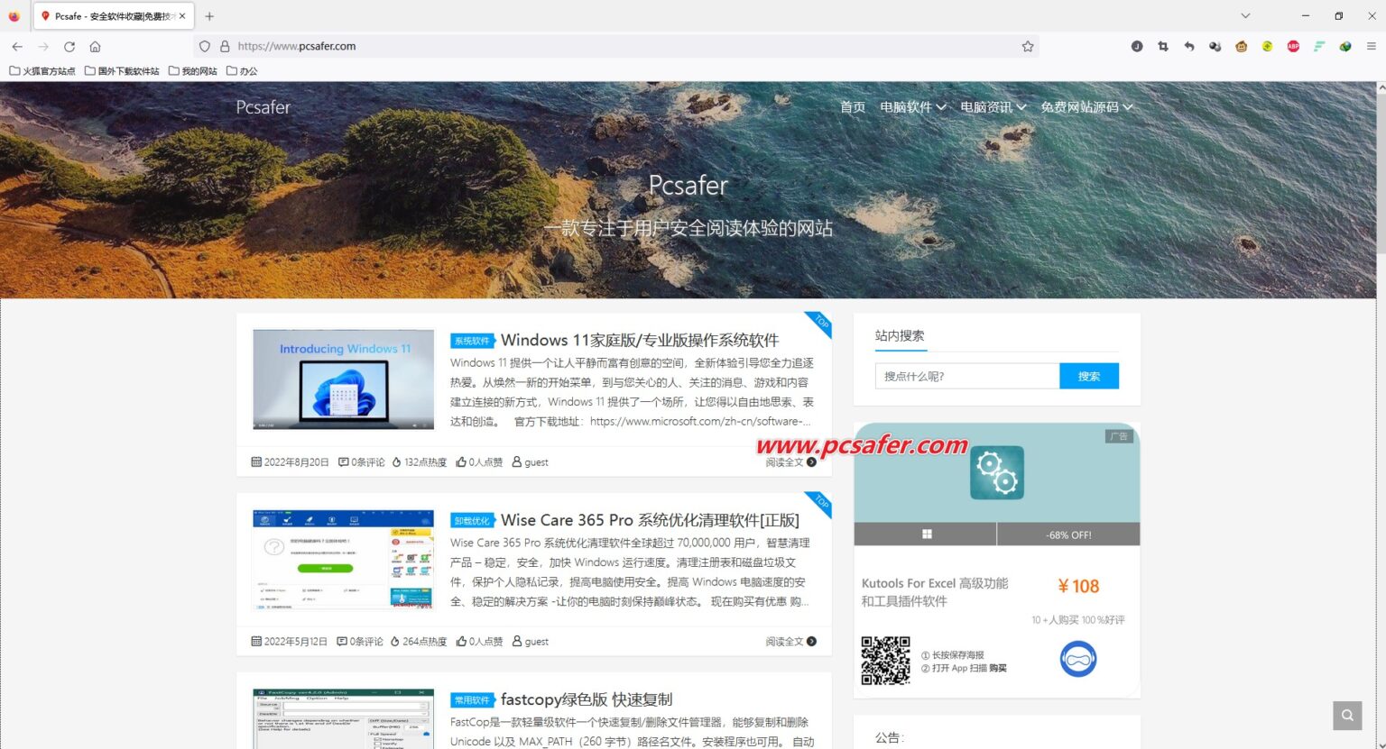The height and width of the screenshot is (749, 1386).
Task: Expand the 电脑资讯 navigation dropdown
Action: [993, 107]
